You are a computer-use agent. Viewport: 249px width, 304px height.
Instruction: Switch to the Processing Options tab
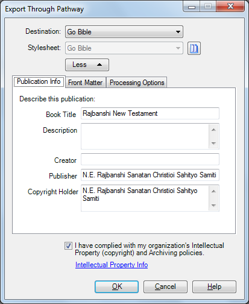tap(137, 83)
